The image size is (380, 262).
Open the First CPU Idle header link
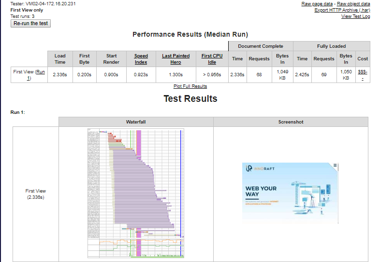[x=212, y=59]
